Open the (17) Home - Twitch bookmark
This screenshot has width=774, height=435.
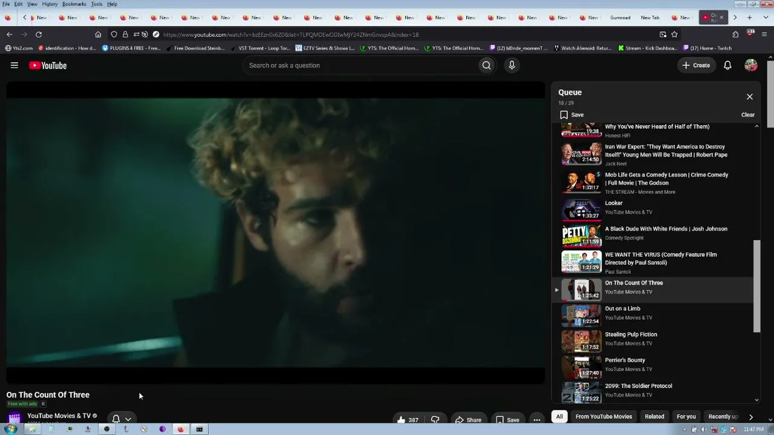[707, 48]
